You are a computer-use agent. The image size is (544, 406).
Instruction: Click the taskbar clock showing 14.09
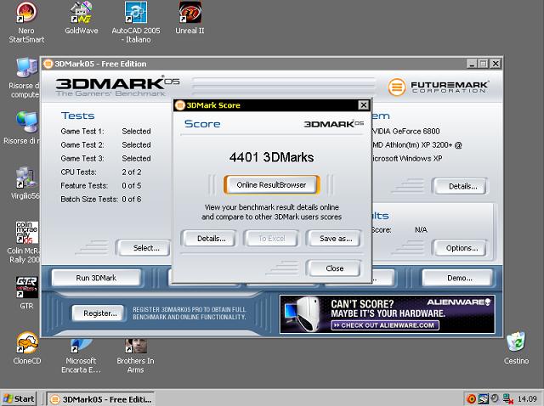tap(527, 399)
